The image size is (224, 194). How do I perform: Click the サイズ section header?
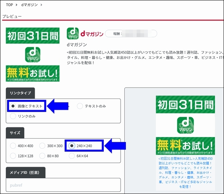click(15, 133)
